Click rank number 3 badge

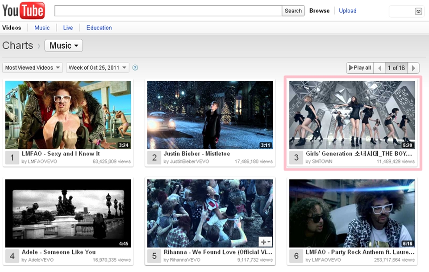click(296, 158)
